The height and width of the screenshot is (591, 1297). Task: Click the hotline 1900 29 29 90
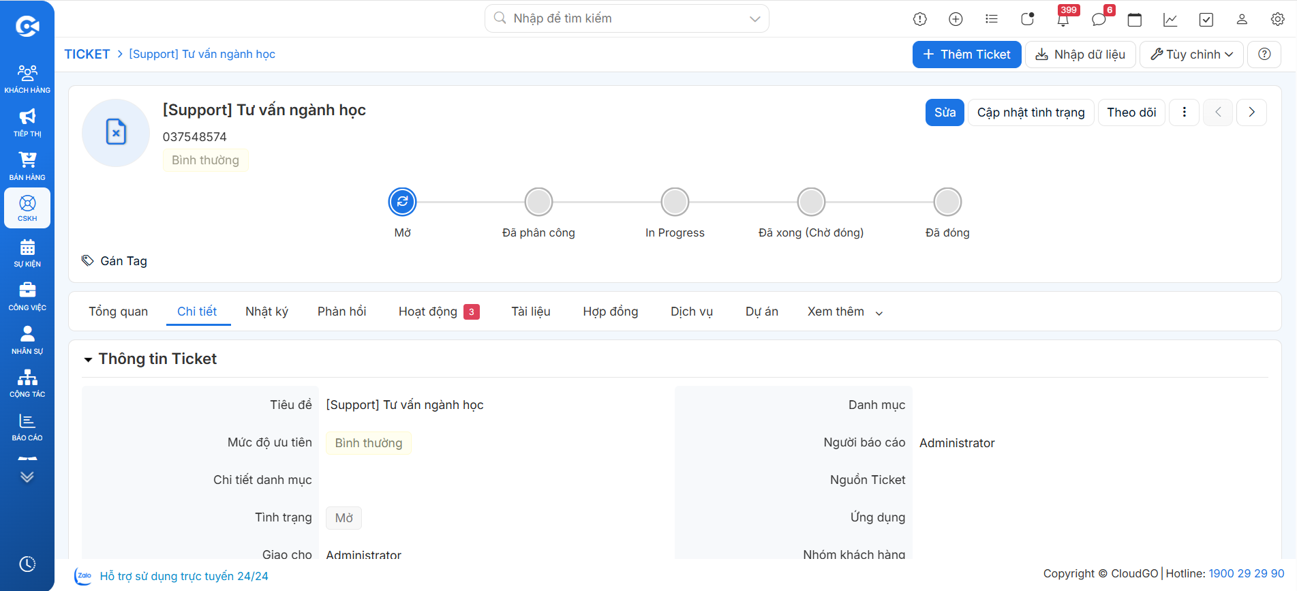click(1246, 573)
